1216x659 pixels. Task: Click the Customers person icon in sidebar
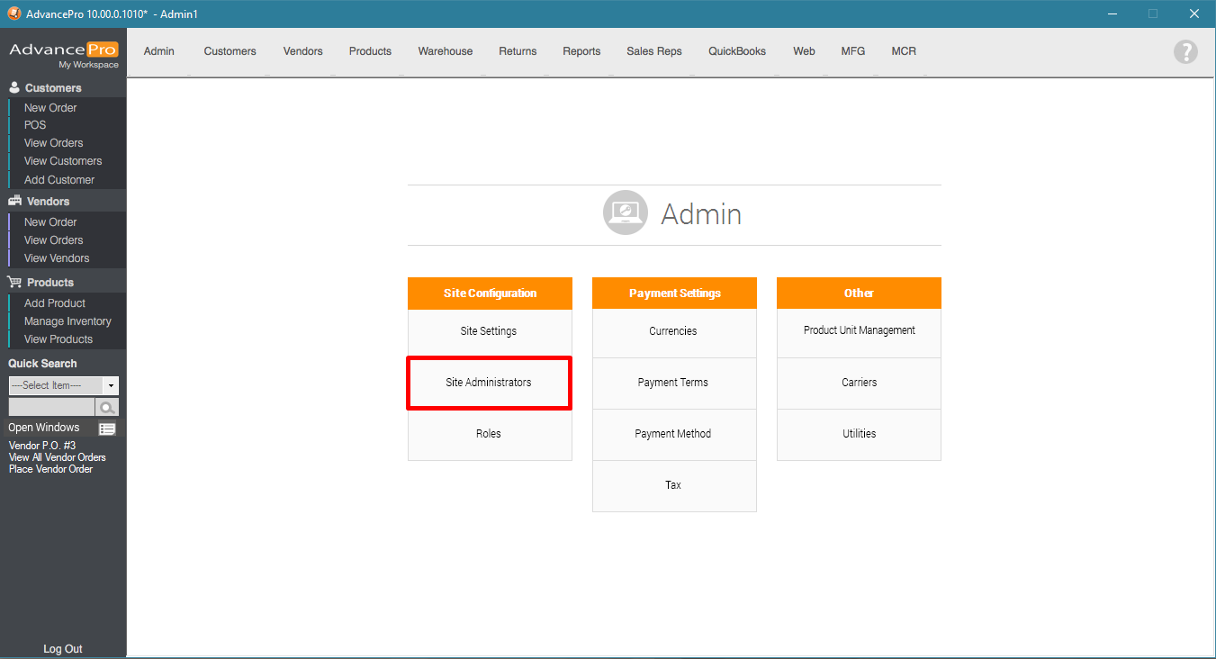14,88
